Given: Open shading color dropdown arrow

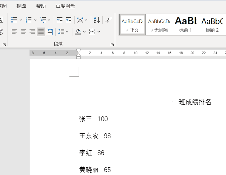Looking at the screenshot, I should [x=84, y=32].
